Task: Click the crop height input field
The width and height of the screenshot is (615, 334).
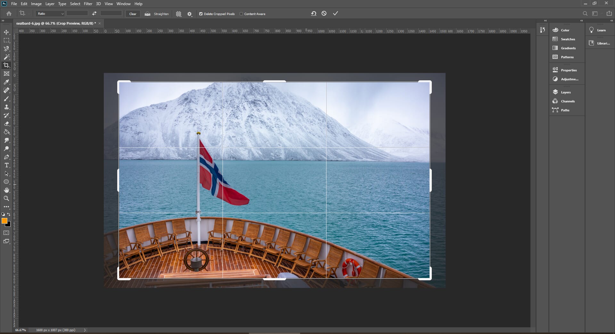Action: 111,13
